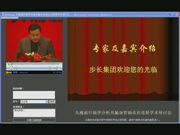Click the window title bar text
Image resolution: width=180 pixels, height=135 pixels.
pos(58,15)
